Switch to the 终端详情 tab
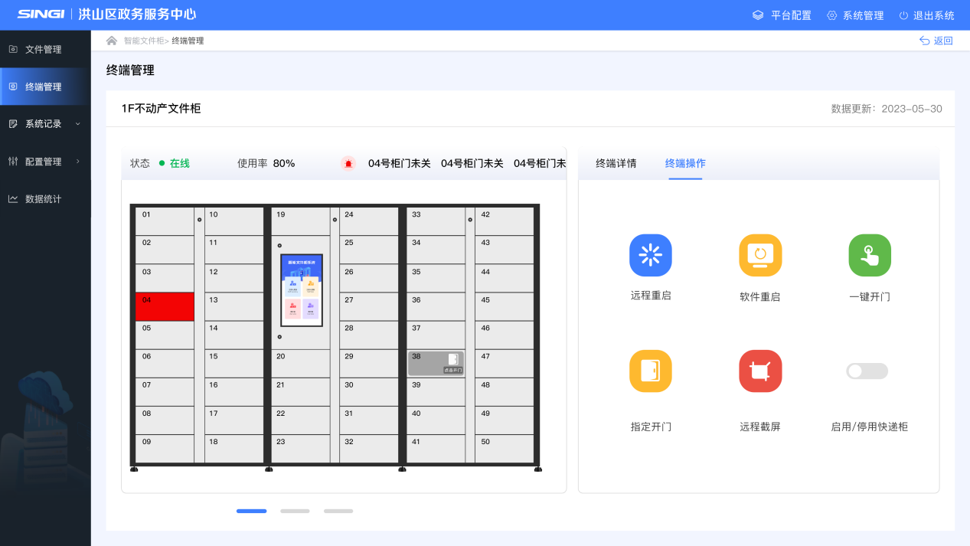This screenshot has width=970, height=546. coord(616,163)
